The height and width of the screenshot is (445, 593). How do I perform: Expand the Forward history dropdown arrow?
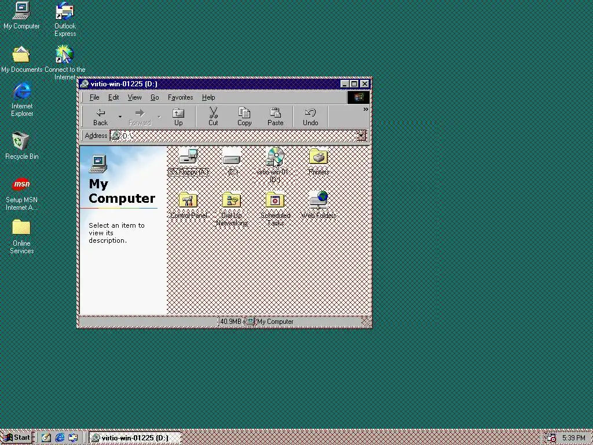159,117
